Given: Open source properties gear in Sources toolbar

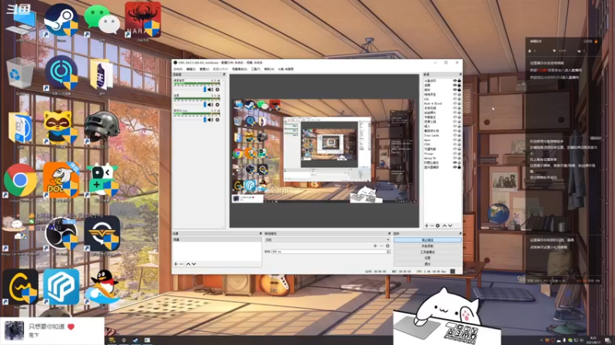Looking at the screenshot, I should click(437, 225).
